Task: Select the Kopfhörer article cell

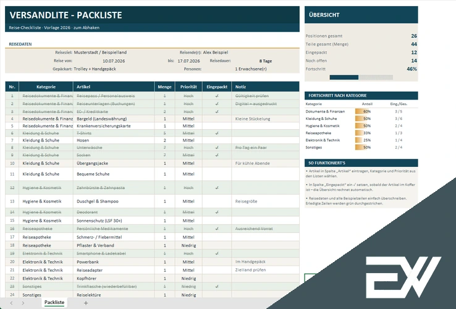Action: (x=114, y=279)
